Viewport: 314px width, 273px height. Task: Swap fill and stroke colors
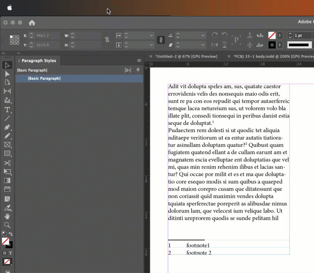coord(11,234)
